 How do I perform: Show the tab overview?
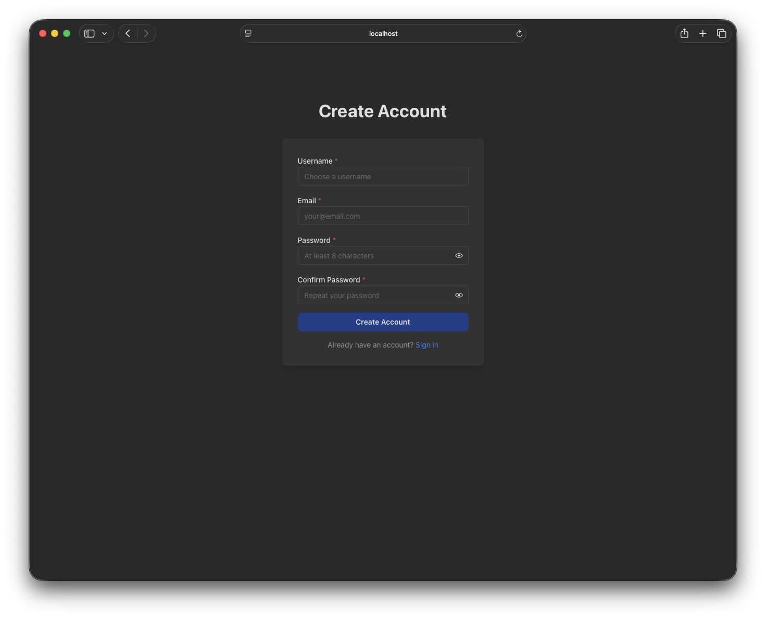[x=721, y=33]
